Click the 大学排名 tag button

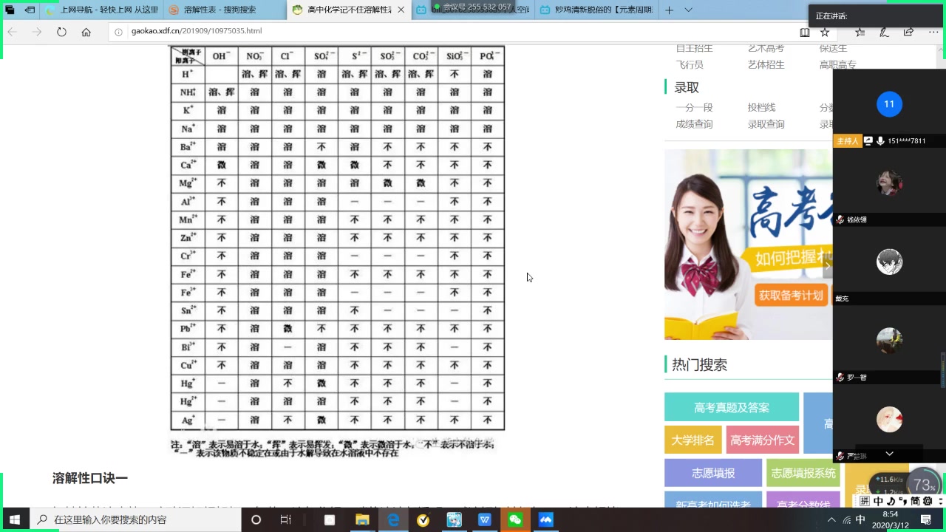pos(693,440)
